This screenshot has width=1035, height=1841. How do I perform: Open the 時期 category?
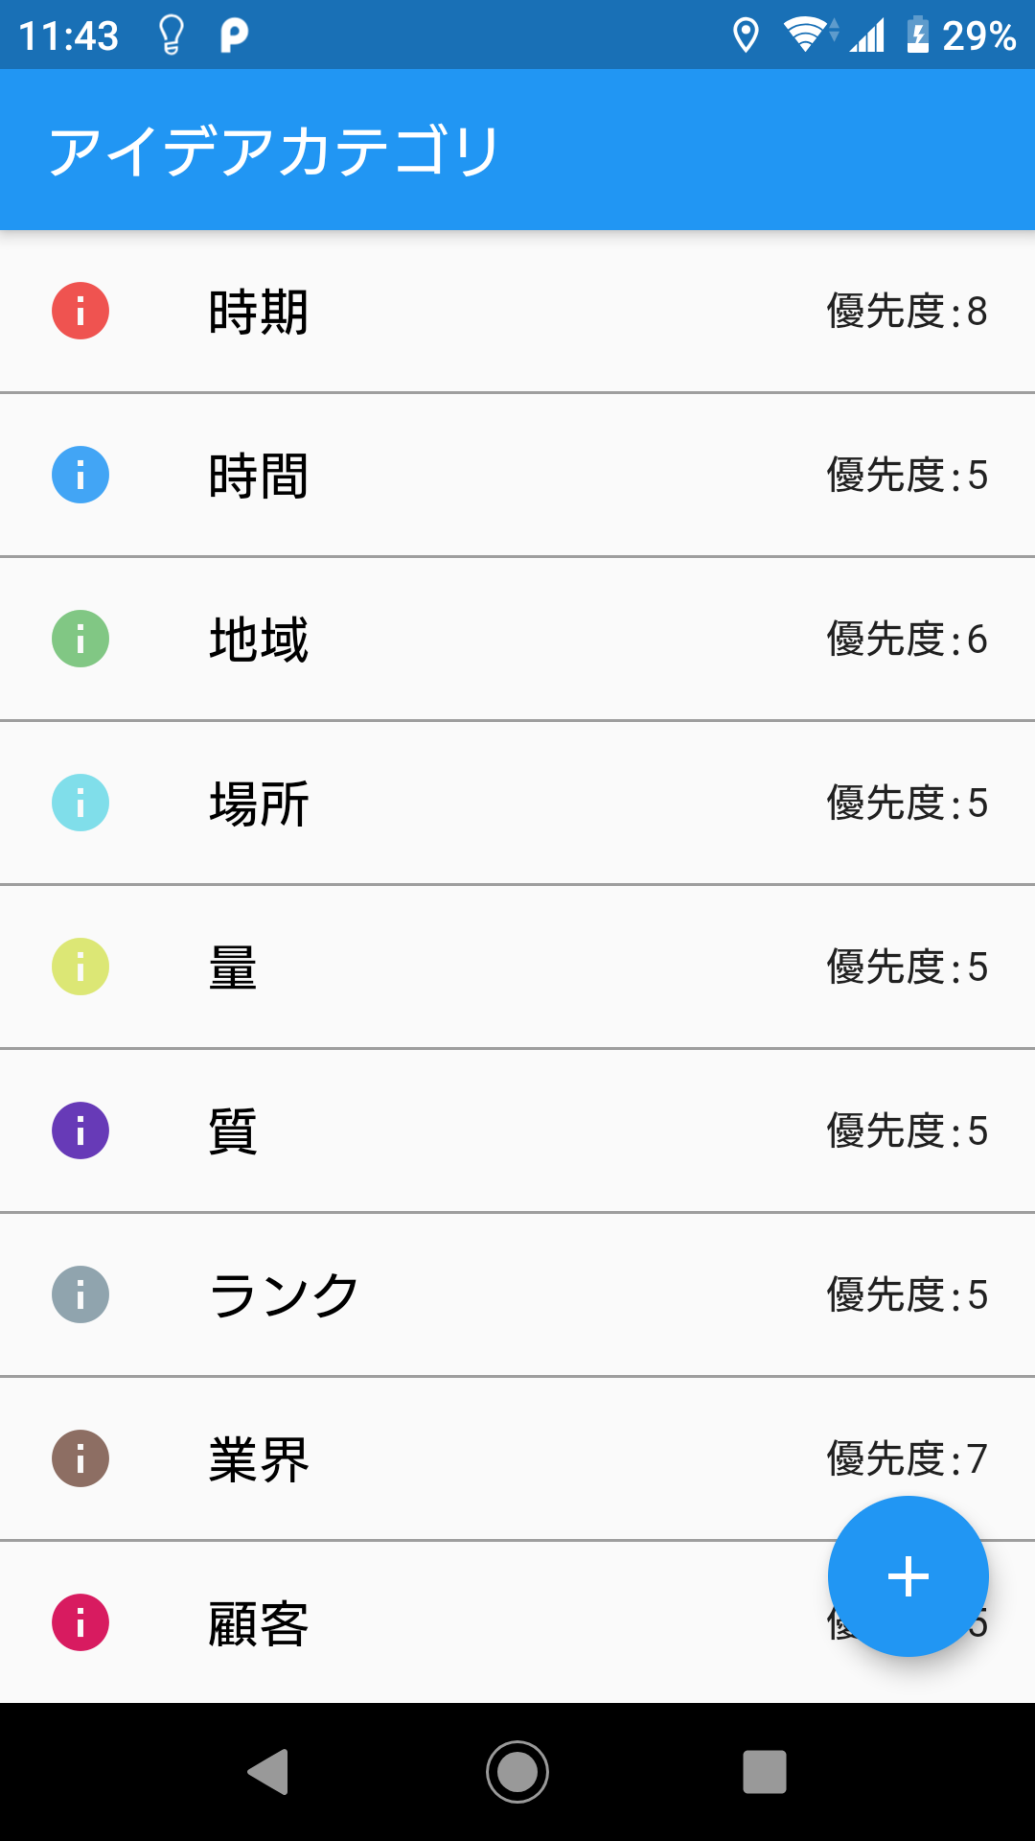pyautogui.click(x=259, y=312)
